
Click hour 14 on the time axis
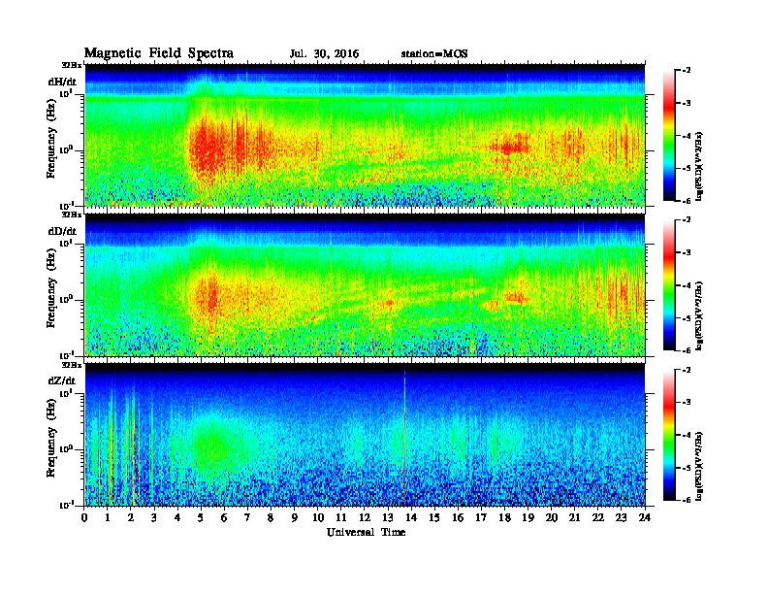[411, 518]
